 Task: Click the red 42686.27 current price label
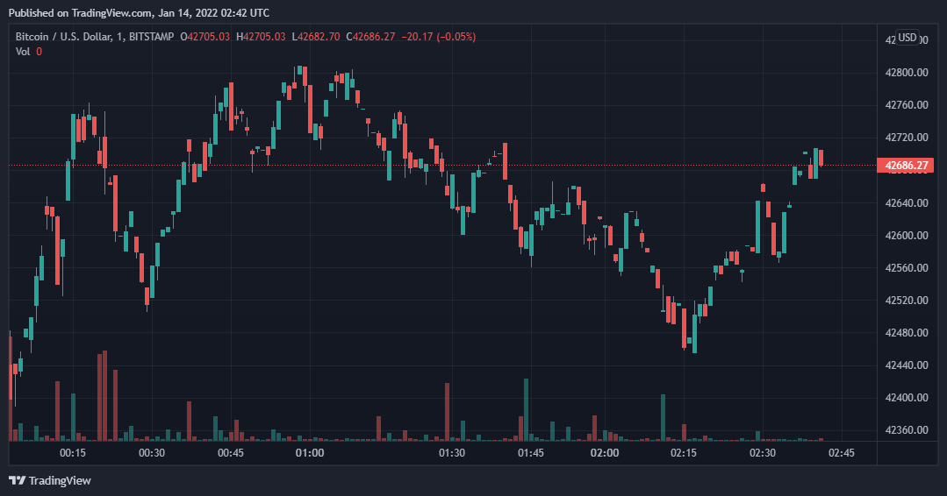tap(907, 165)
